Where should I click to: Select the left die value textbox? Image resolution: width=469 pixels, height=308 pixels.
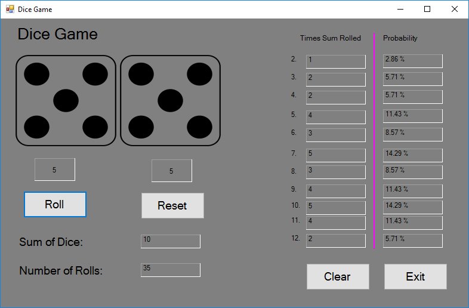(x=55, y=170)
